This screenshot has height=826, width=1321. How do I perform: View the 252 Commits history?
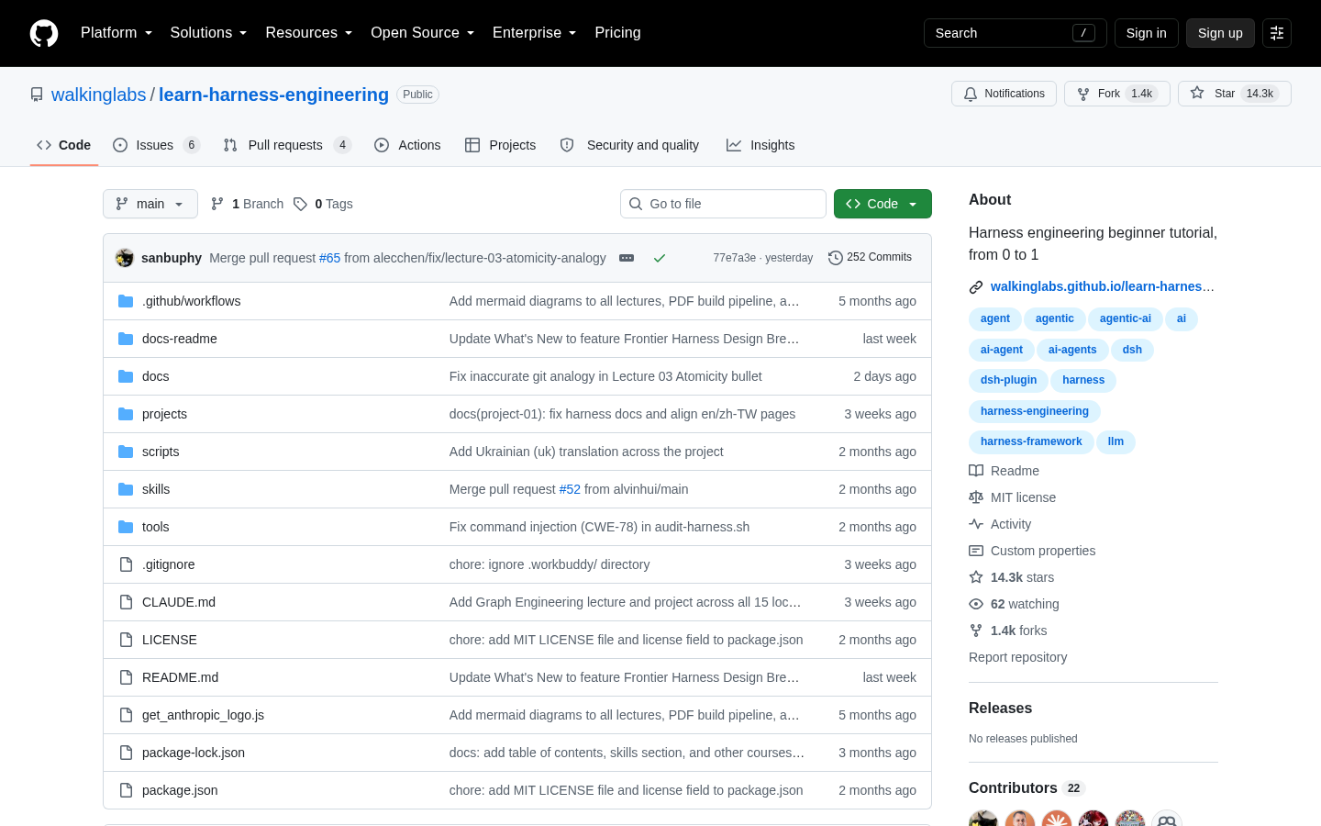[870, 258]
